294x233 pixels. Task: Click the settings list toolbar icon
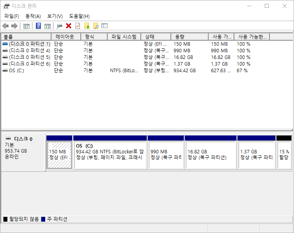104,26
